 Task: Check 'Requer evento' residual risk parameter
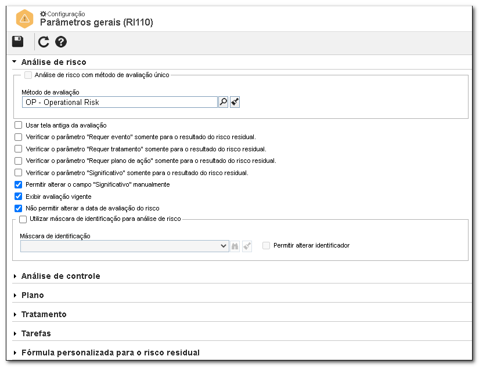[x=19, y=137]
